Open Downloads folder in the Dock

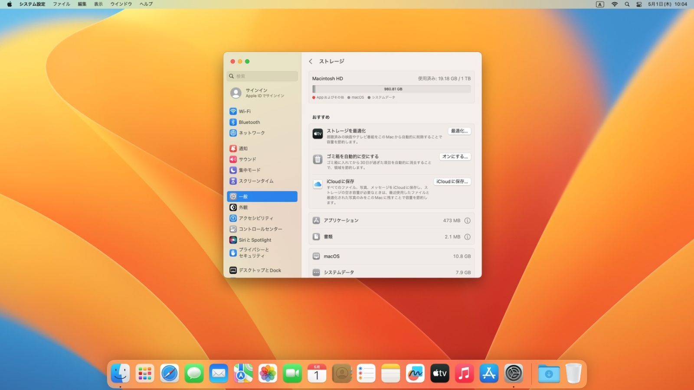(549, 373)
